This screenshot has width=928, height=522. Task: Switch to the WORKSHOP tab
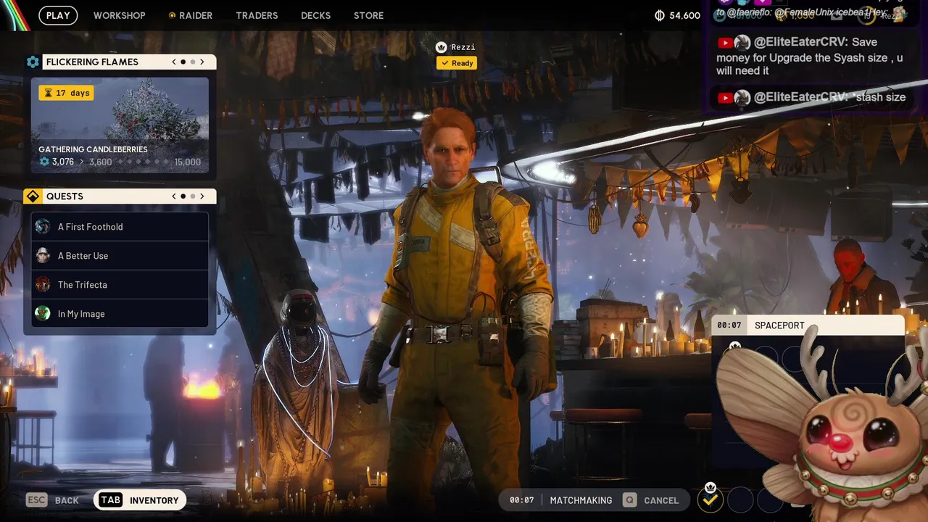pos(119,15)
